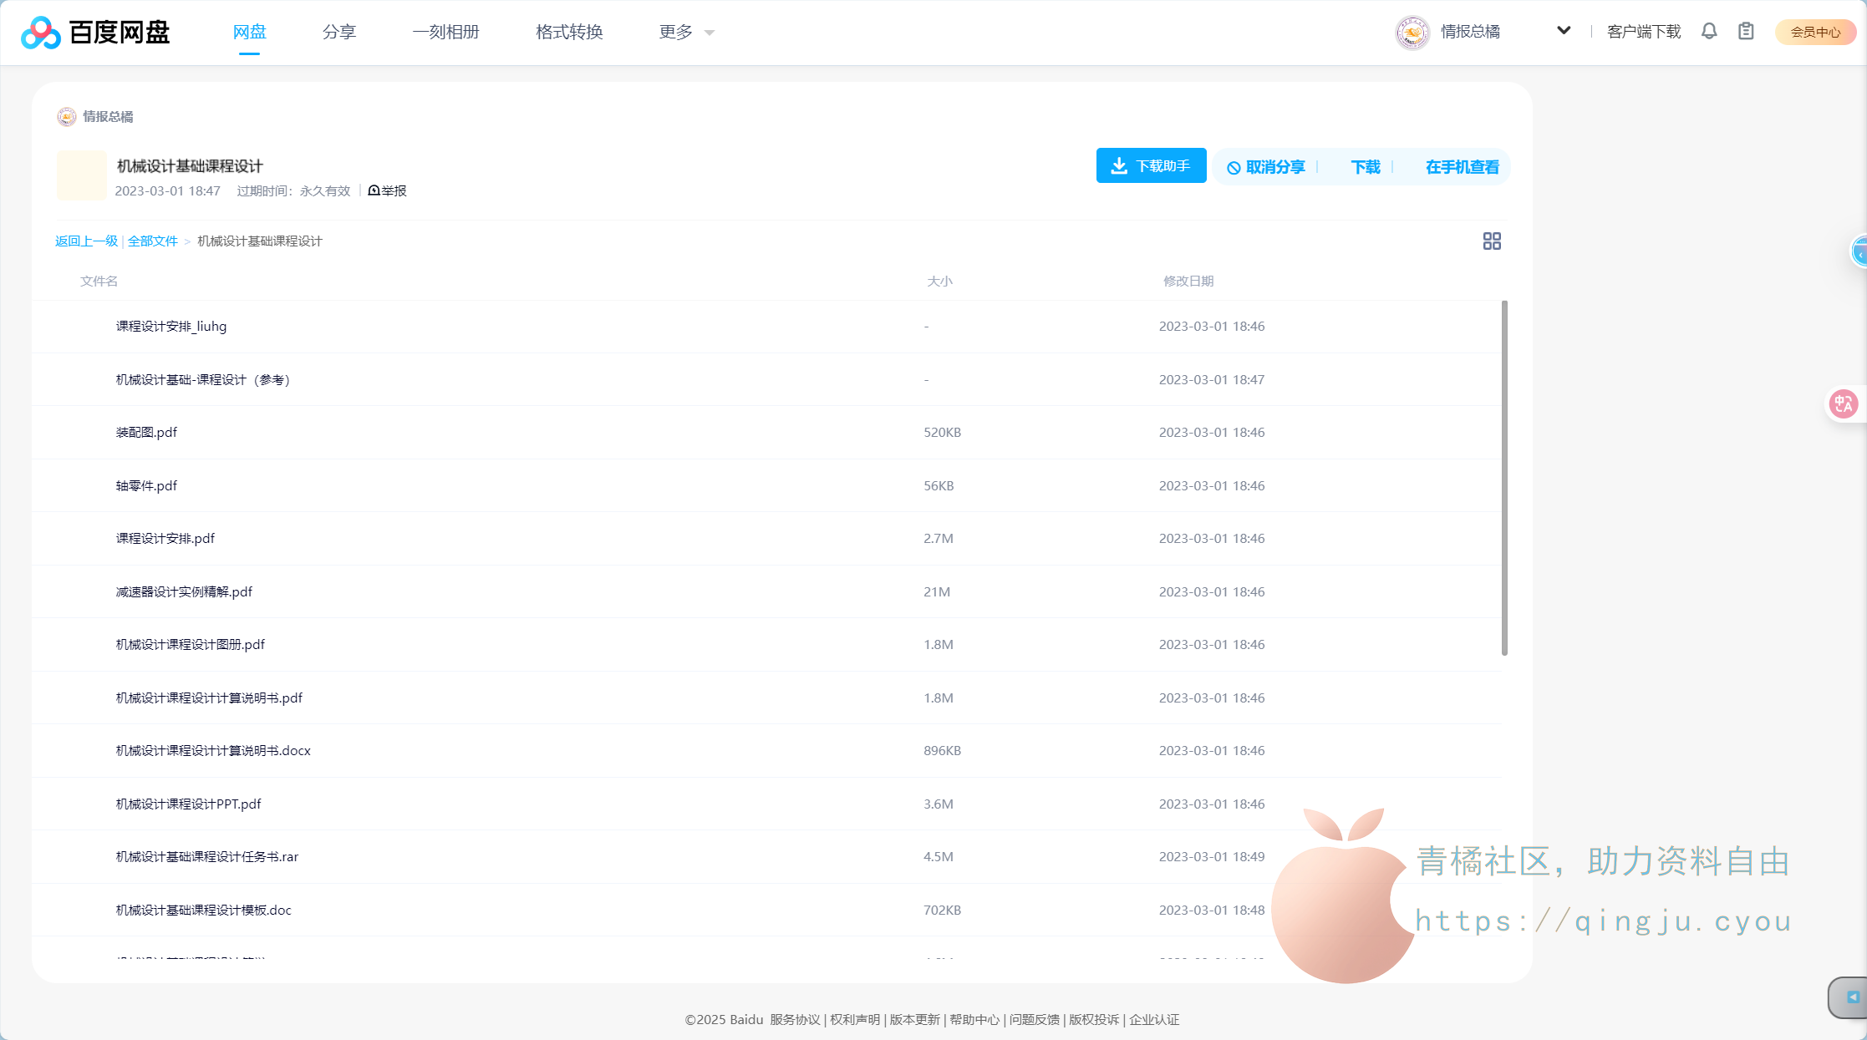
Task: Click the file list vertical scrollbar
Action: click(x=1504, y=478)
